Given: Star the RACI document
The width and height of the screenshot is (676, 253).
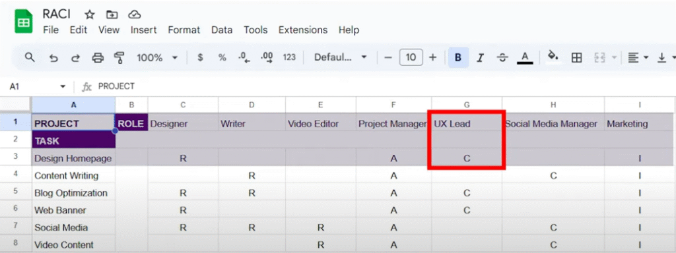Looking at the screenshot, I should [89, 14].
